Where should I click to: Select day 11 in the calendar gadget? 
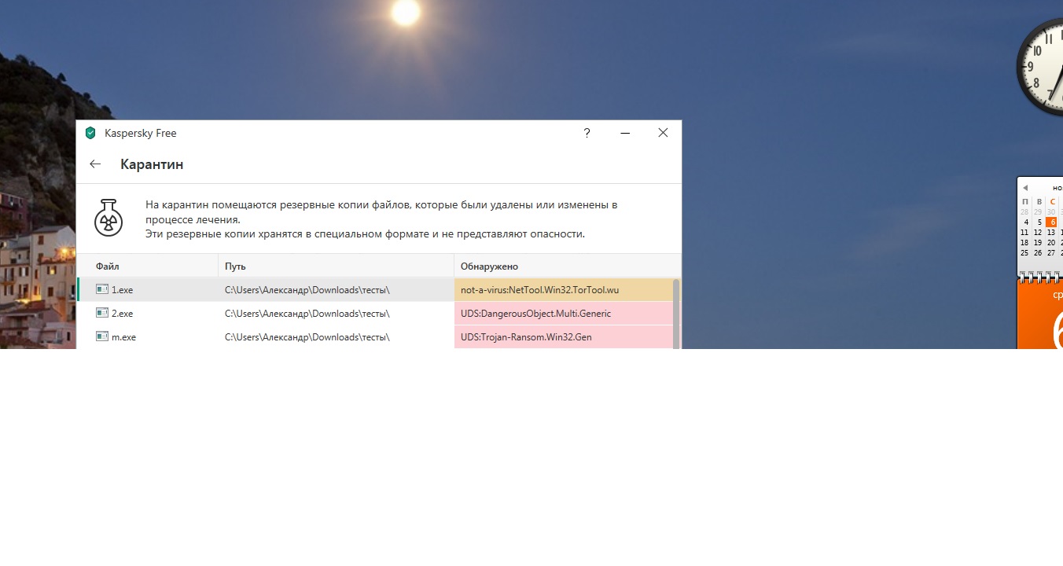click(x=1024, y=233)
